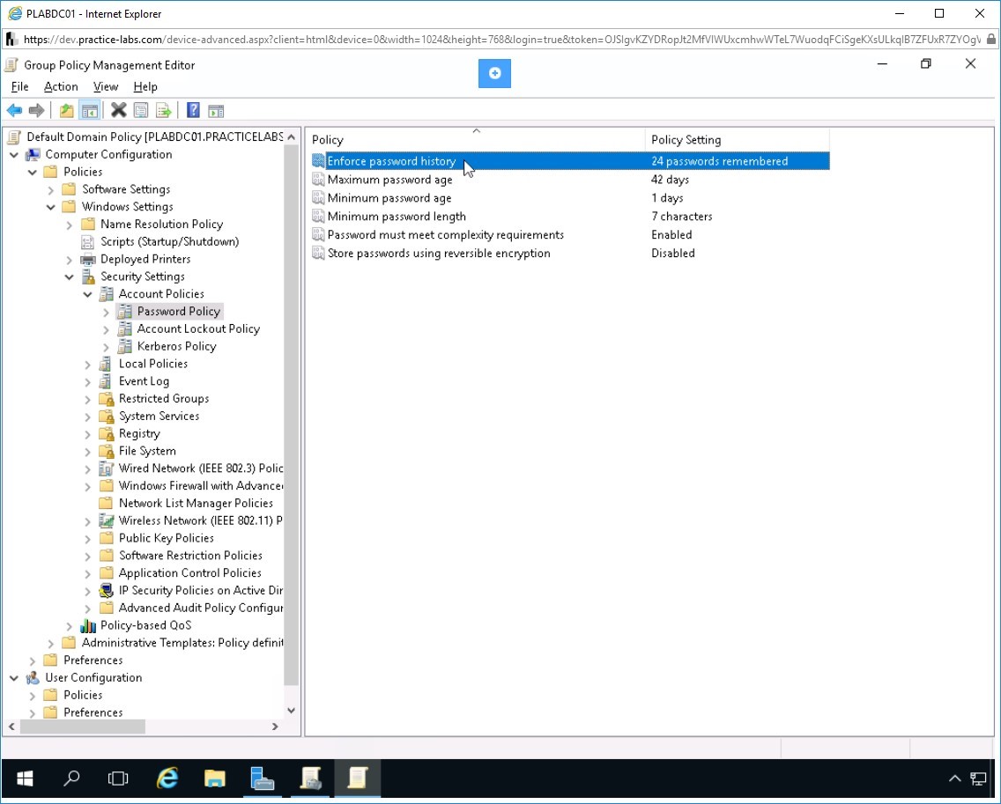
Task: Click the browser address bar URL
Action: [501, 40]
